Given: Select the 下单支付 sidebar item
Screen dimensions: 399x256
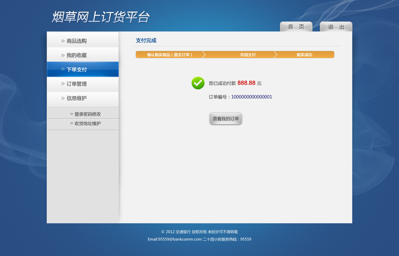Looking at the screenshot, I should point(83,69).
